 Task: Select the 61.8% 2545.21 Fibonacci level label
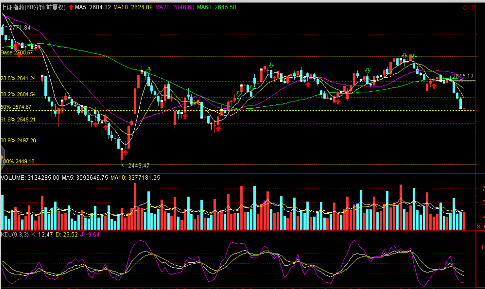(18, 120)
